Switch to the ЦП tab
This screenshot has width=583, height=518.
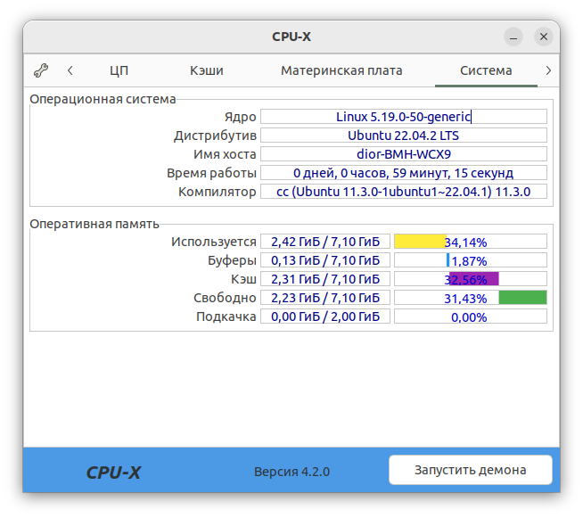coord(119,70)
